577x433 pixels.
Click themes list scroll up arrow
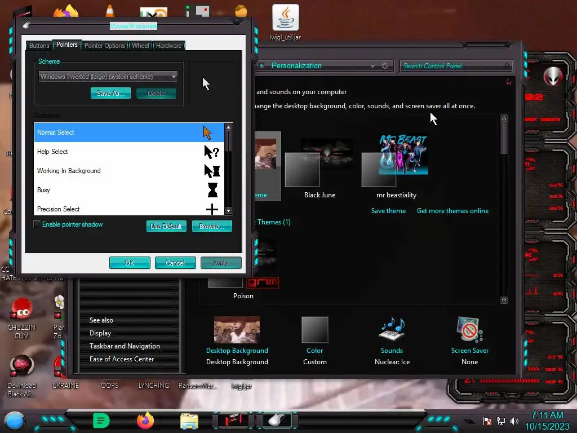[x=504, y=118]
